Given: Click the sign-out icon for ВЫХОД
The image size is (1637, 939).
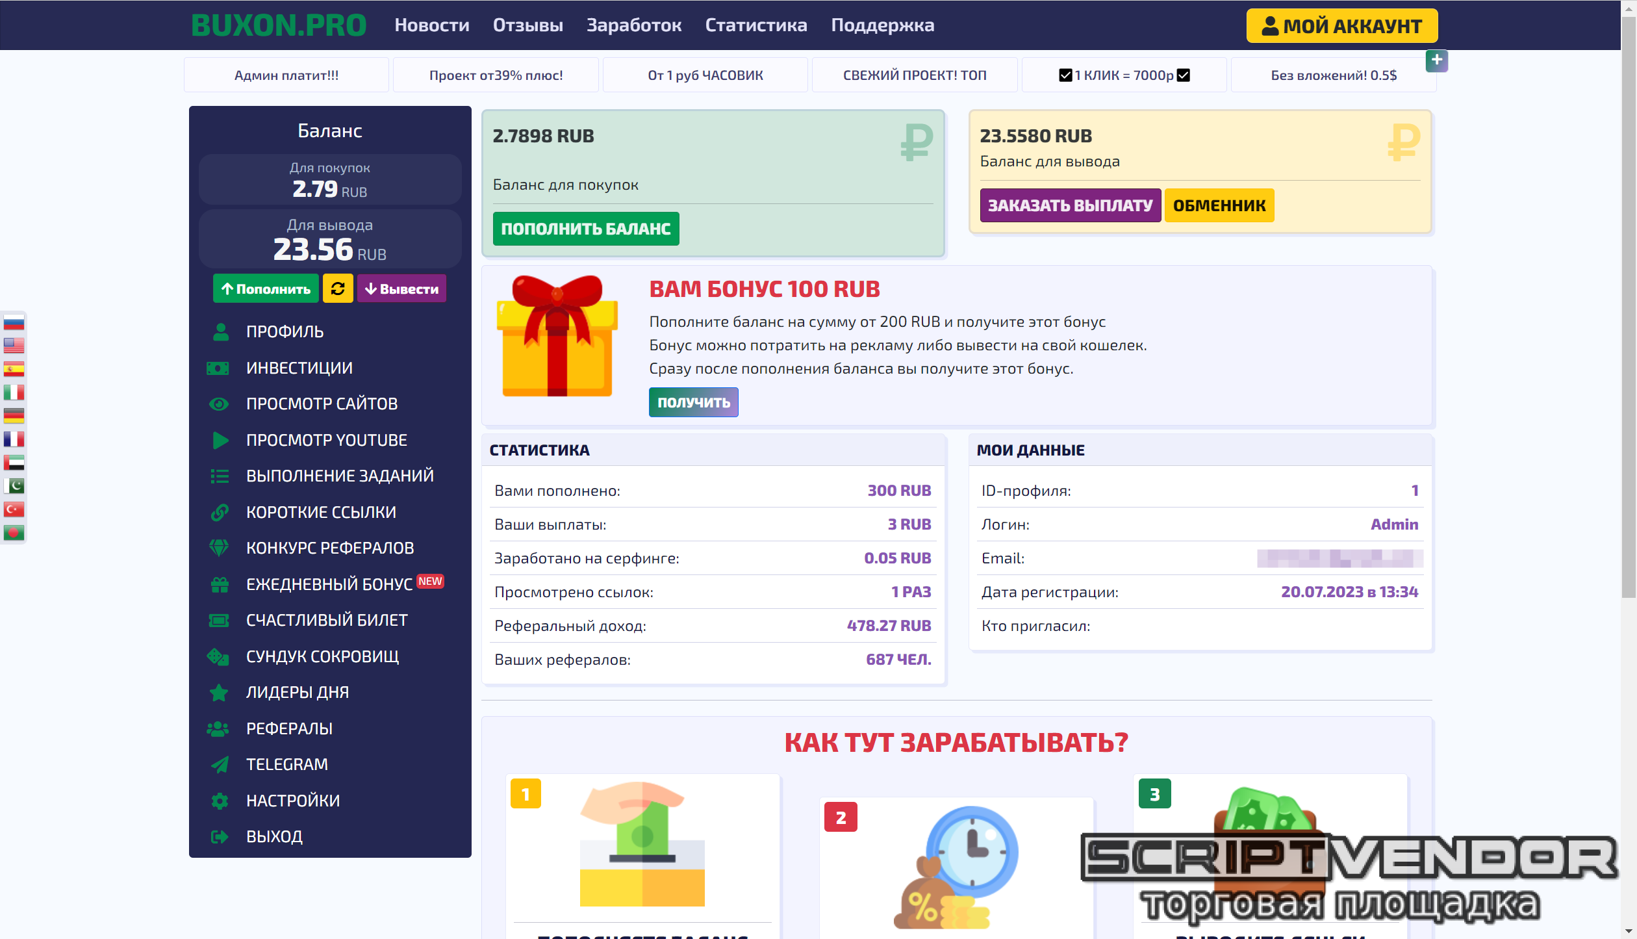Looking at the screenshot, I should click(x=220, y=836).
